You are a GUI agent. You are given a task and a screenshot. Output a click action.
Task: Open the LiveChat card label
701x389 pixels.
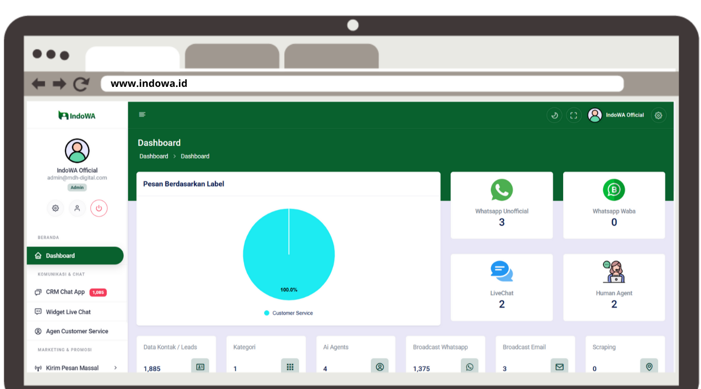tap(501, 293)
